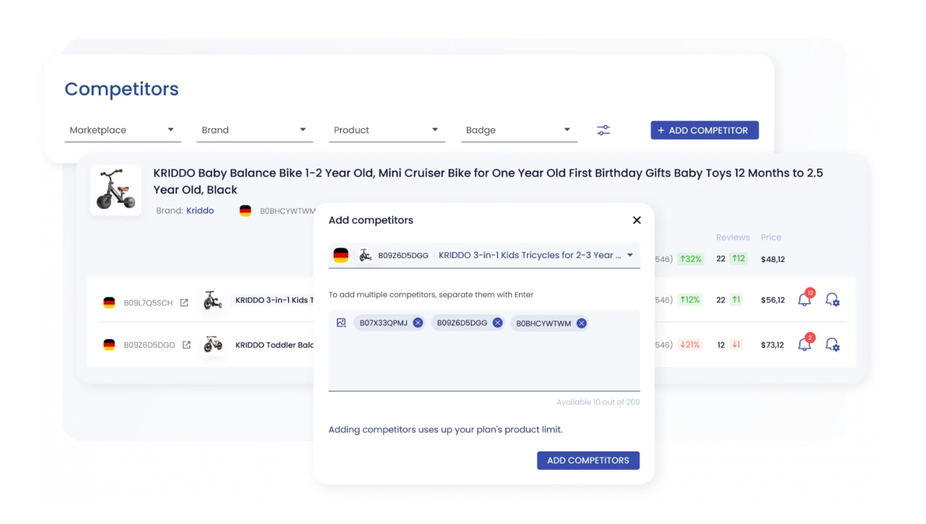926x524 pixels.
Task: Click the price $56,12
Action: [773, 300]
